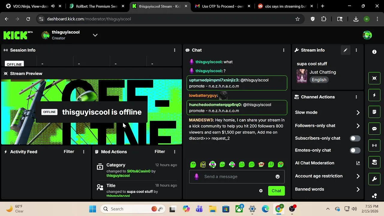Viewport: 384px width, 216px height.
Task: Insert the angry green face emote
Action: [203, 164]
